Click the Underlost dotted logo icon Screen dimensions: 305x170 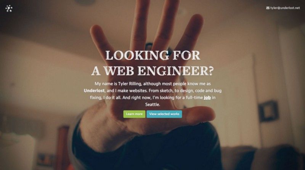coord(9,8)
